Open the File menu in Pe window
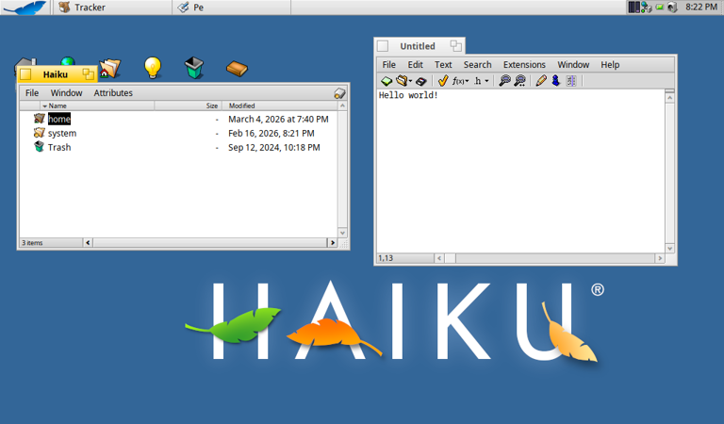Screen dimensions: 724x424 [388, 65]
